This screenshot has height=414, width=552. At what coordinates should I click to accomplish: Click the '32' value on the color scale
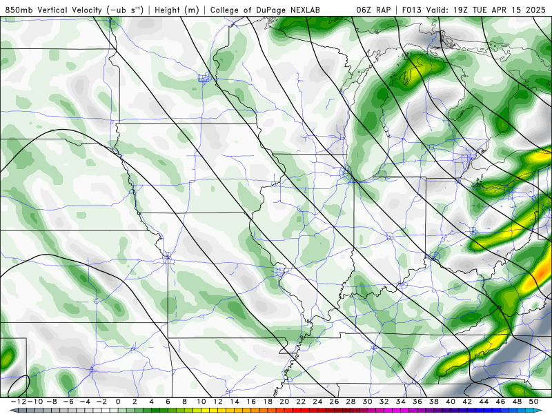[384, 402]
